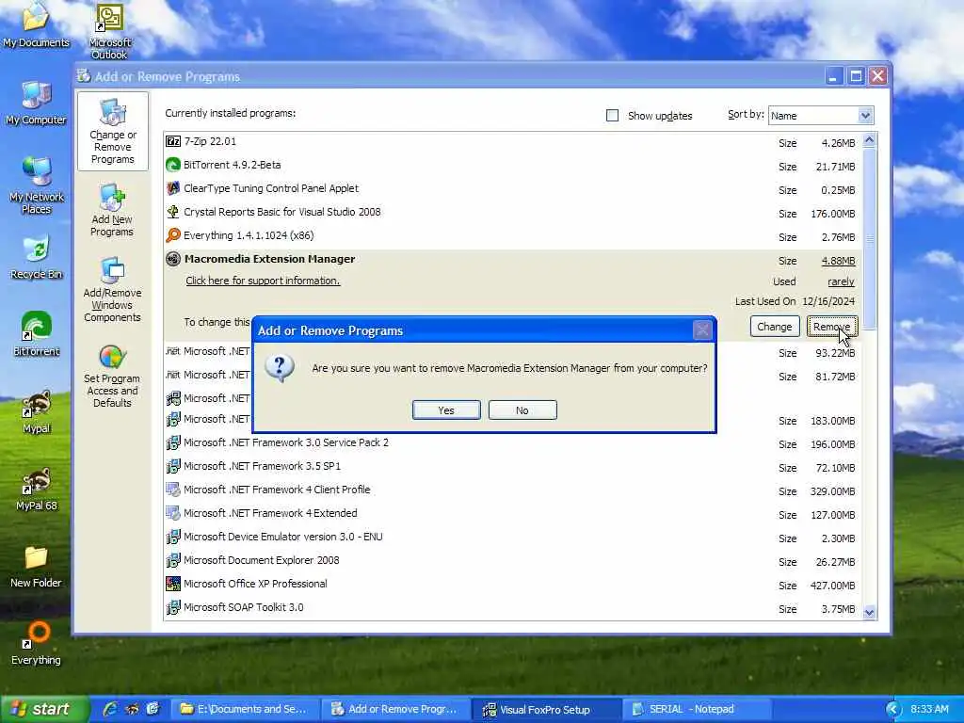
Task: Click Macromedia Extension Manager entry icon
Action: (173, 259)
